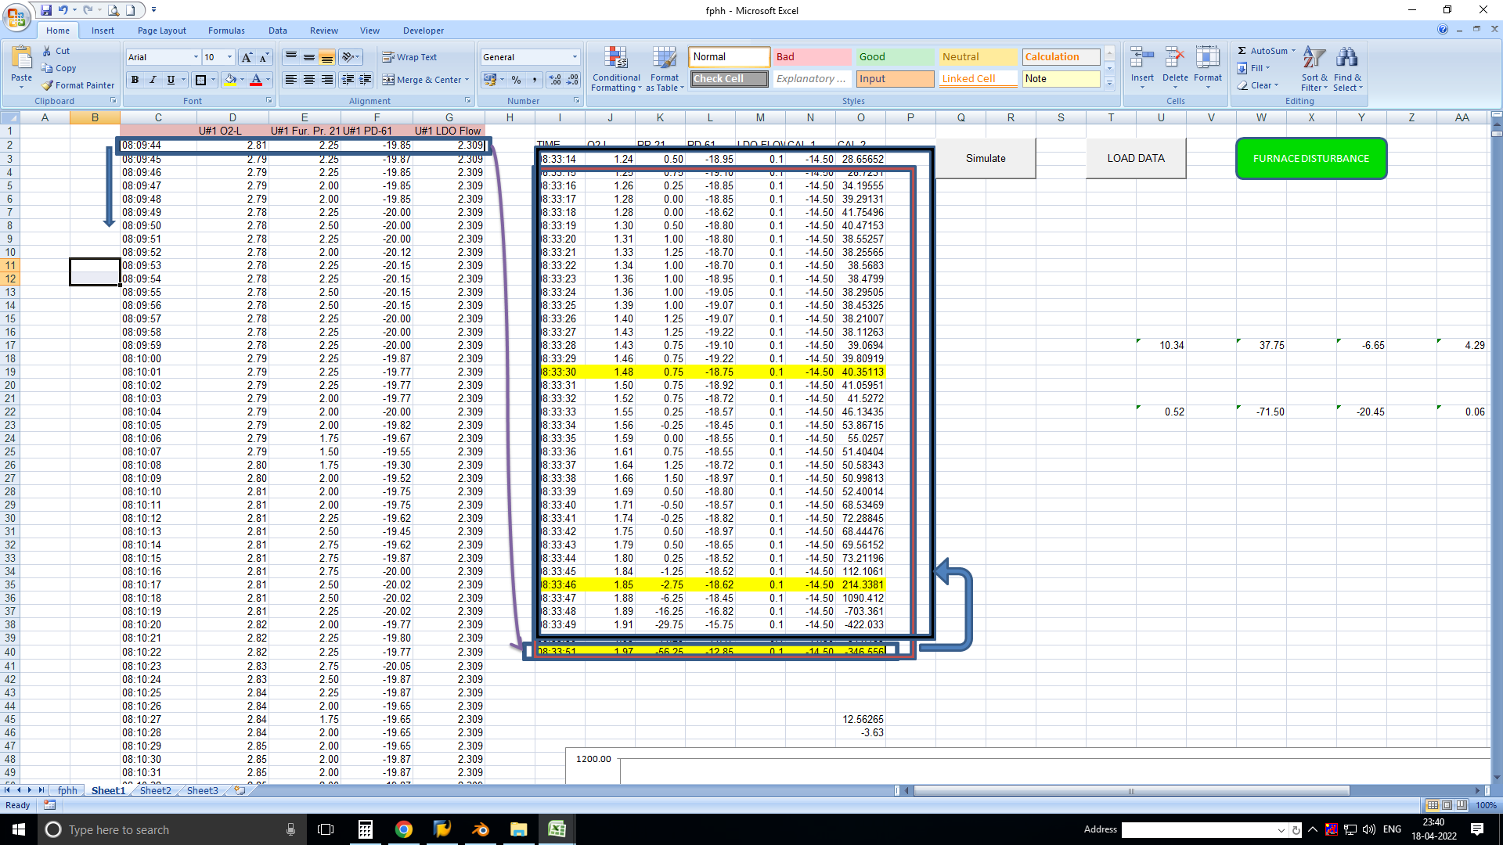Open Sort & Filter options
This screenshot has width=1503, height=845.
[1314, 70]
